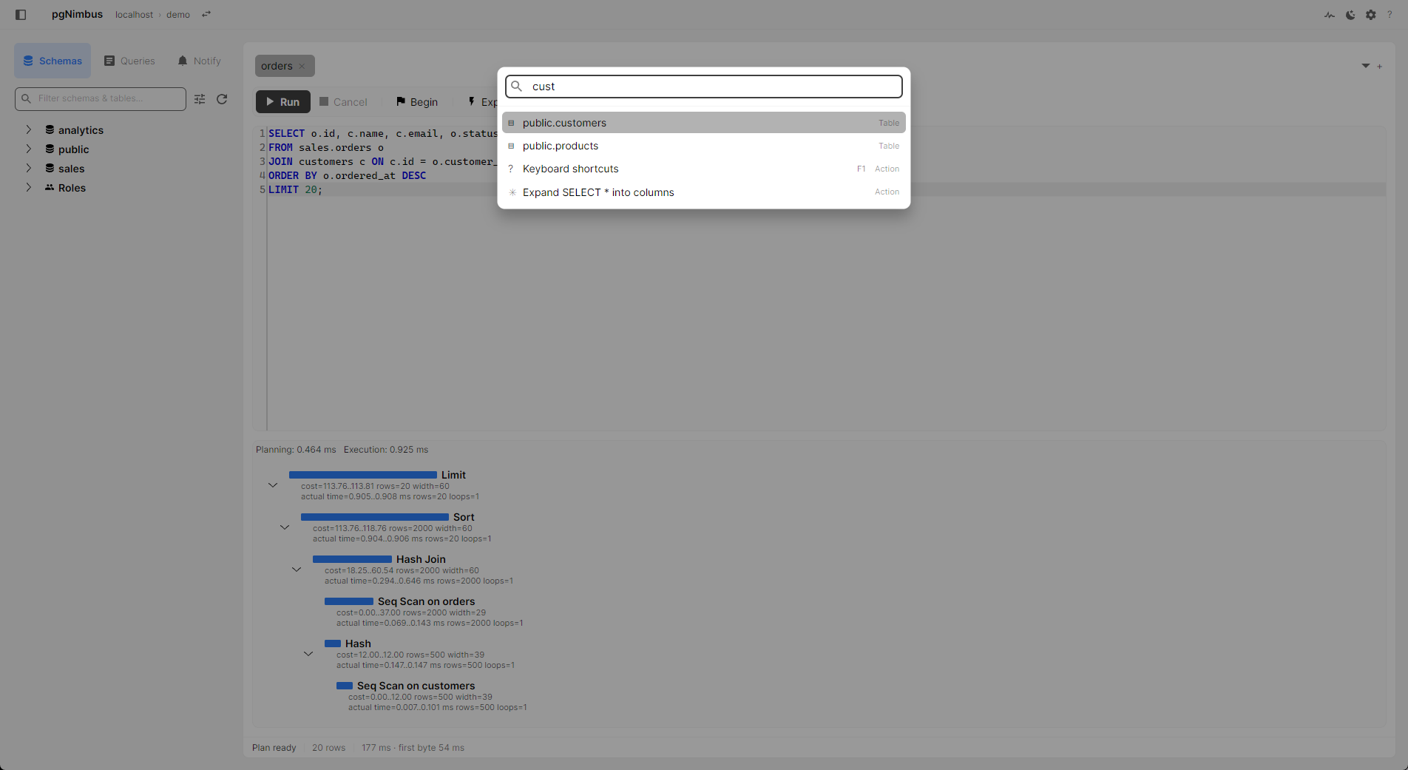Image resolution: width=1408 pixels, height=770 pixels.
Task: Click the switch connection arrows icon
Action: 206,14
